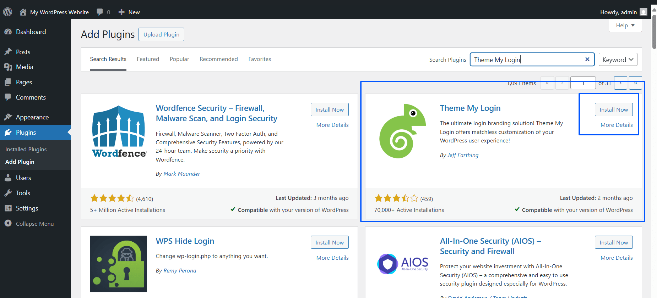Expand the Help panel dropdown
657x298 pixels.
pos(625,26)
